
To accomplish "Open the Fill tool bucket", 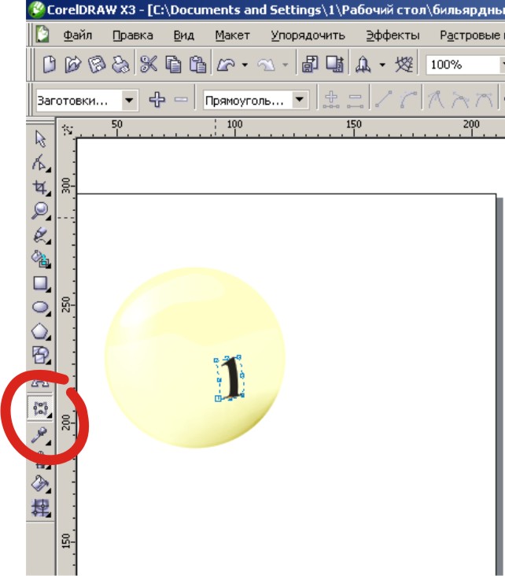I will point(39,483).
